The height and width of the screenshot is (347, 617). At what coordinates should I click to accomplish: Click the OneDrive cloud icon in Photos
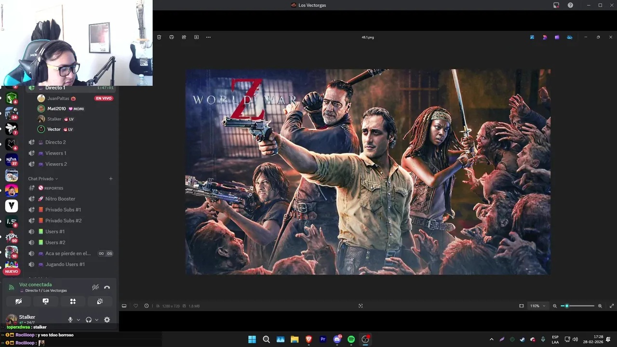569,37
